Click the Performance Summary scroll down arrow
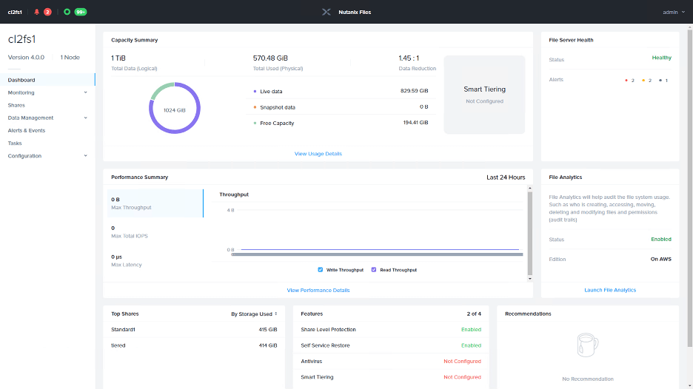The height and width of the screenshot is (389, 693). (x=530, y=279)
